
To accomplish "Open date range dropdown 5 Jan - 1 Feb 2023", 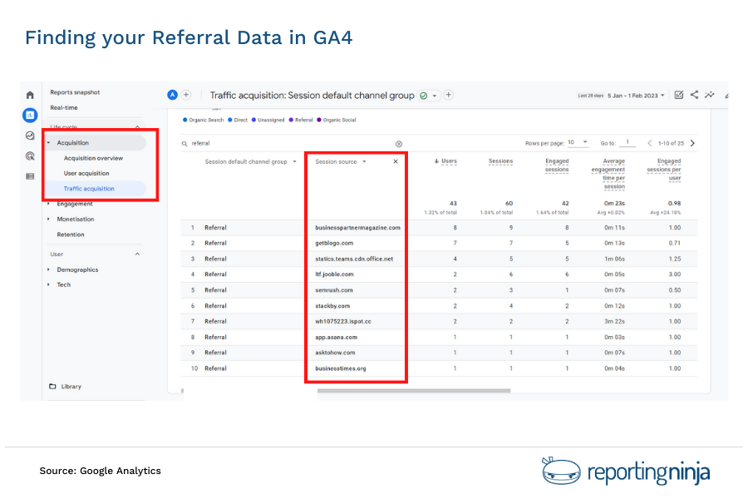I will click(x=636, y=96).
